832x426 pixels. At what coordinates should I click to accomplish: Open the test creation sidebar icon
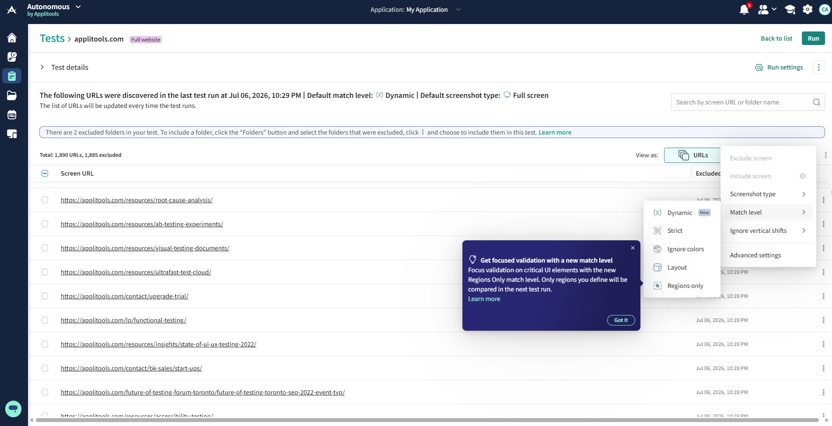(x=12, y=57)
